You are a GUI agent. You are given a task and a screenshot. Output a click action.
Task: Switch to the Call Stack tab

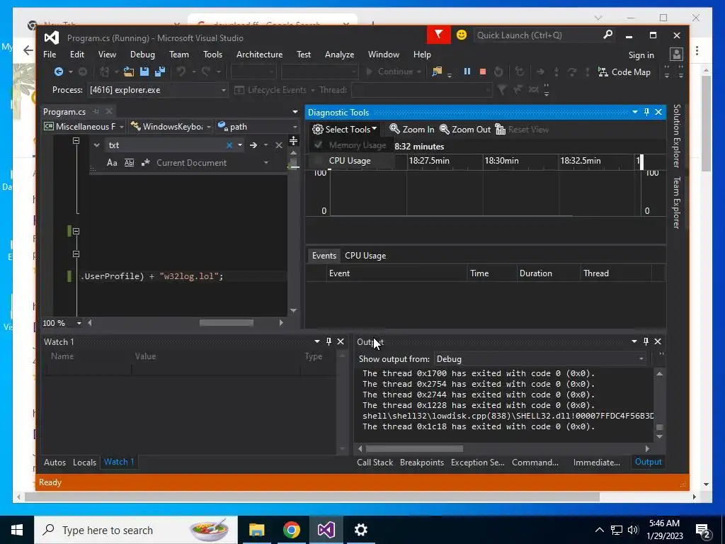click(x=375, y=462)
